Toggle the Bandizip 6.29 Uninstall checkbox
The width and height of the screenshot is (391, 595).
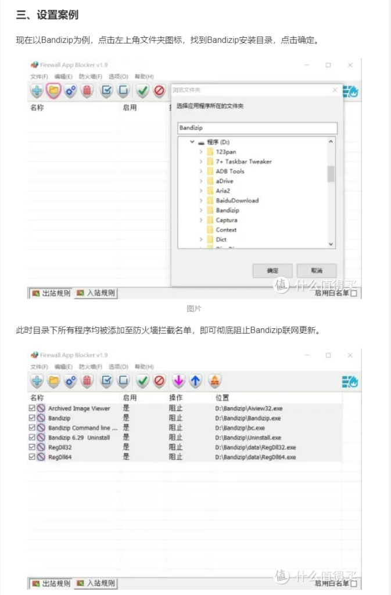tap(32, 438)
